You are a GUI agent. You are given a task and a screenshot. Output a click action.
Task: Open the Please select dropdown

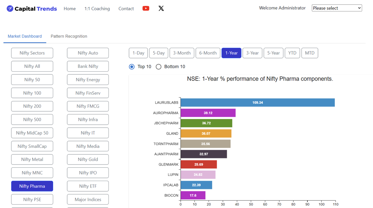tap(337, 8)
